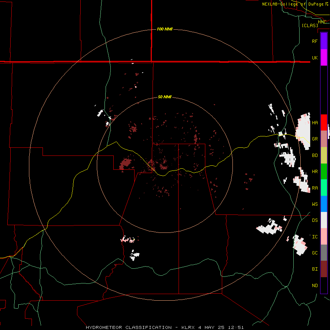Select the RA rain label
This screenshot has width=330, height=330.
(x=315, y=188)
